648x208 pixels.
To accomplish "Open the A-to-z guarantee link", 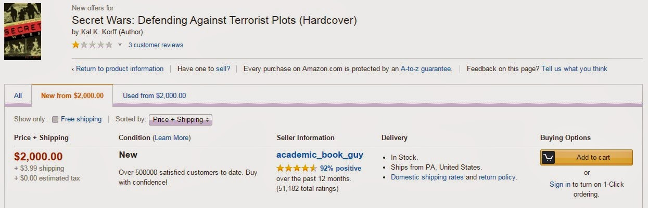I will click(x=426, y=68).
